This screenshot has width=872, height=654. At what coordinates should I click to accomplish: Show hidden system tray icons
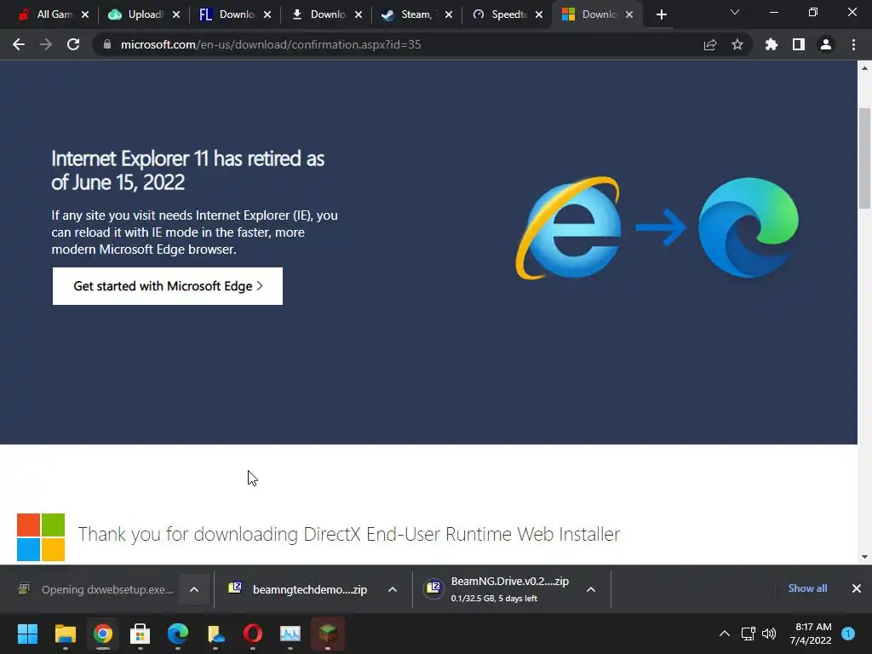[x=724, y=634]
